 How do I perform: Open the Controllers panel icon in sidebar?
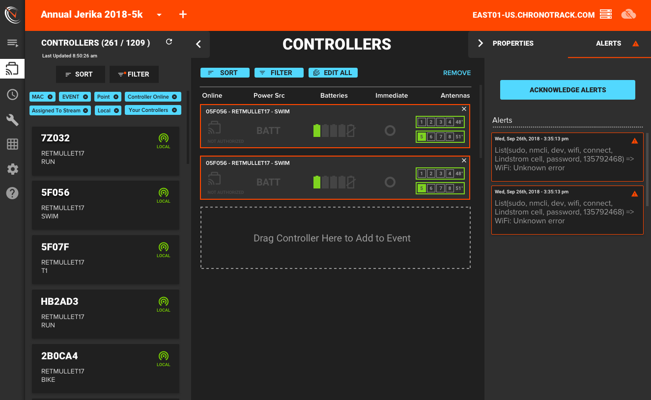coord(12,68)
